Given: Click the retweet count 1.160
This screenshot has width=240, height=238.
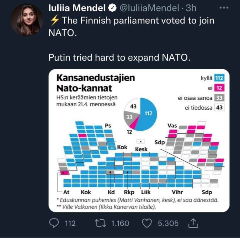Looking at the screenshot, I should (x=120, y=223).
